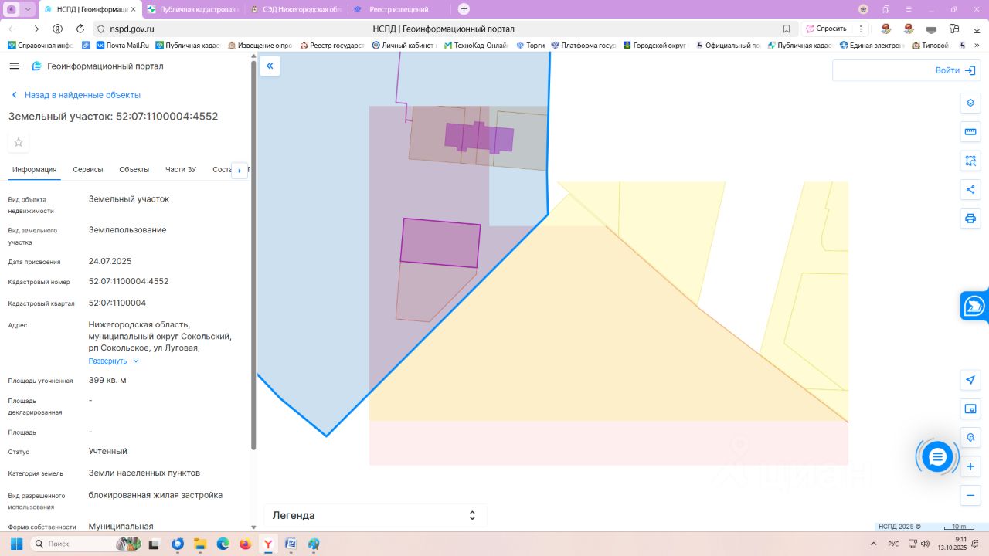Click the Войти login button
The height and width of the screenshot is (556, 989).
pos(956,70)
